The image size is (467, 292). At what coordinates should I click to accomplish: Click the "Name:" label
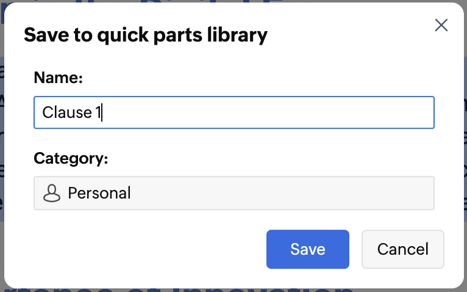[x=58, y=77]
